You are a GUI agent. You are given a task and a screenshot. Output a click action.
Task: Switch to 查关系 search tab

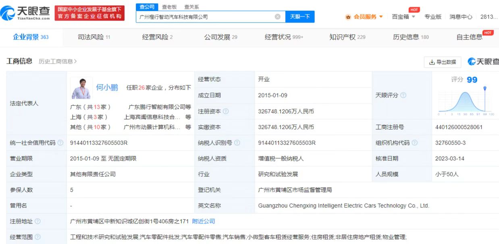click(x=191, y=7)
